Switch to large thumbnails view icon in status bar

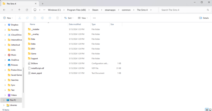point(210,110)
